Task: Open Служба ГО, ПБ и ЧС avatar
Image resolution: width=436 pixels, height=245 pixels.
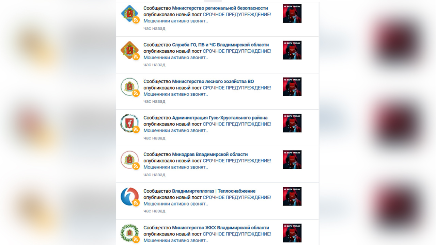Action: tap(130, 50)
